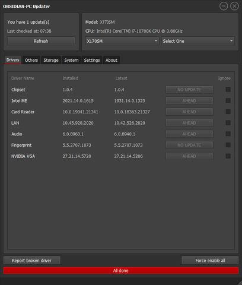
Task: Open the Others tab
Action: [31, 60]
